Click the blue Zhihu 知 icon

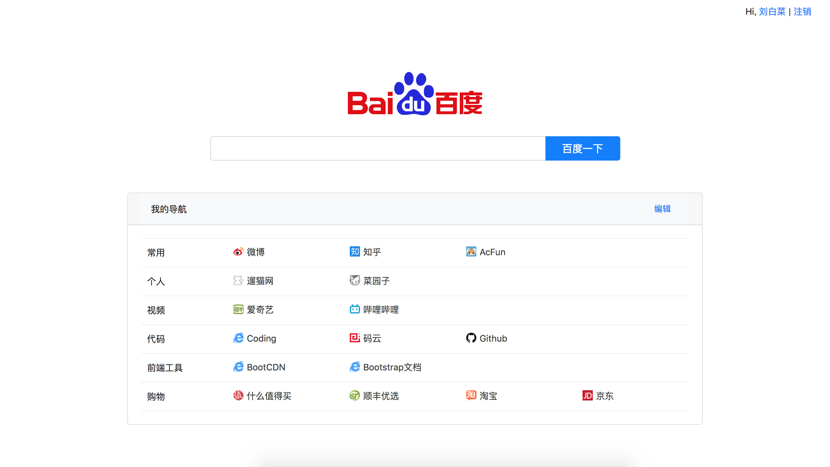355,252
